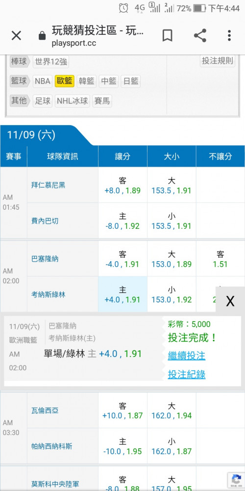Screen dimensions: 245x491
Task: Toggle 考納斯綠林 主 +4.0 spread selection
Action: point(122,294)
